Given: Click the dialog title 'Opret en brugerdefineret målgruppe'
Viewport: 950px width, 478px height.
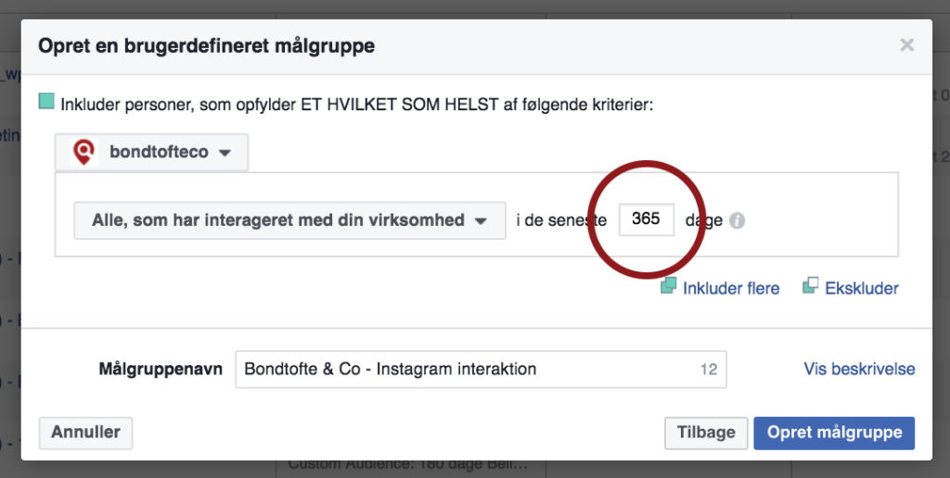Looking at the screenshot, I should click(x=206, y=46).
